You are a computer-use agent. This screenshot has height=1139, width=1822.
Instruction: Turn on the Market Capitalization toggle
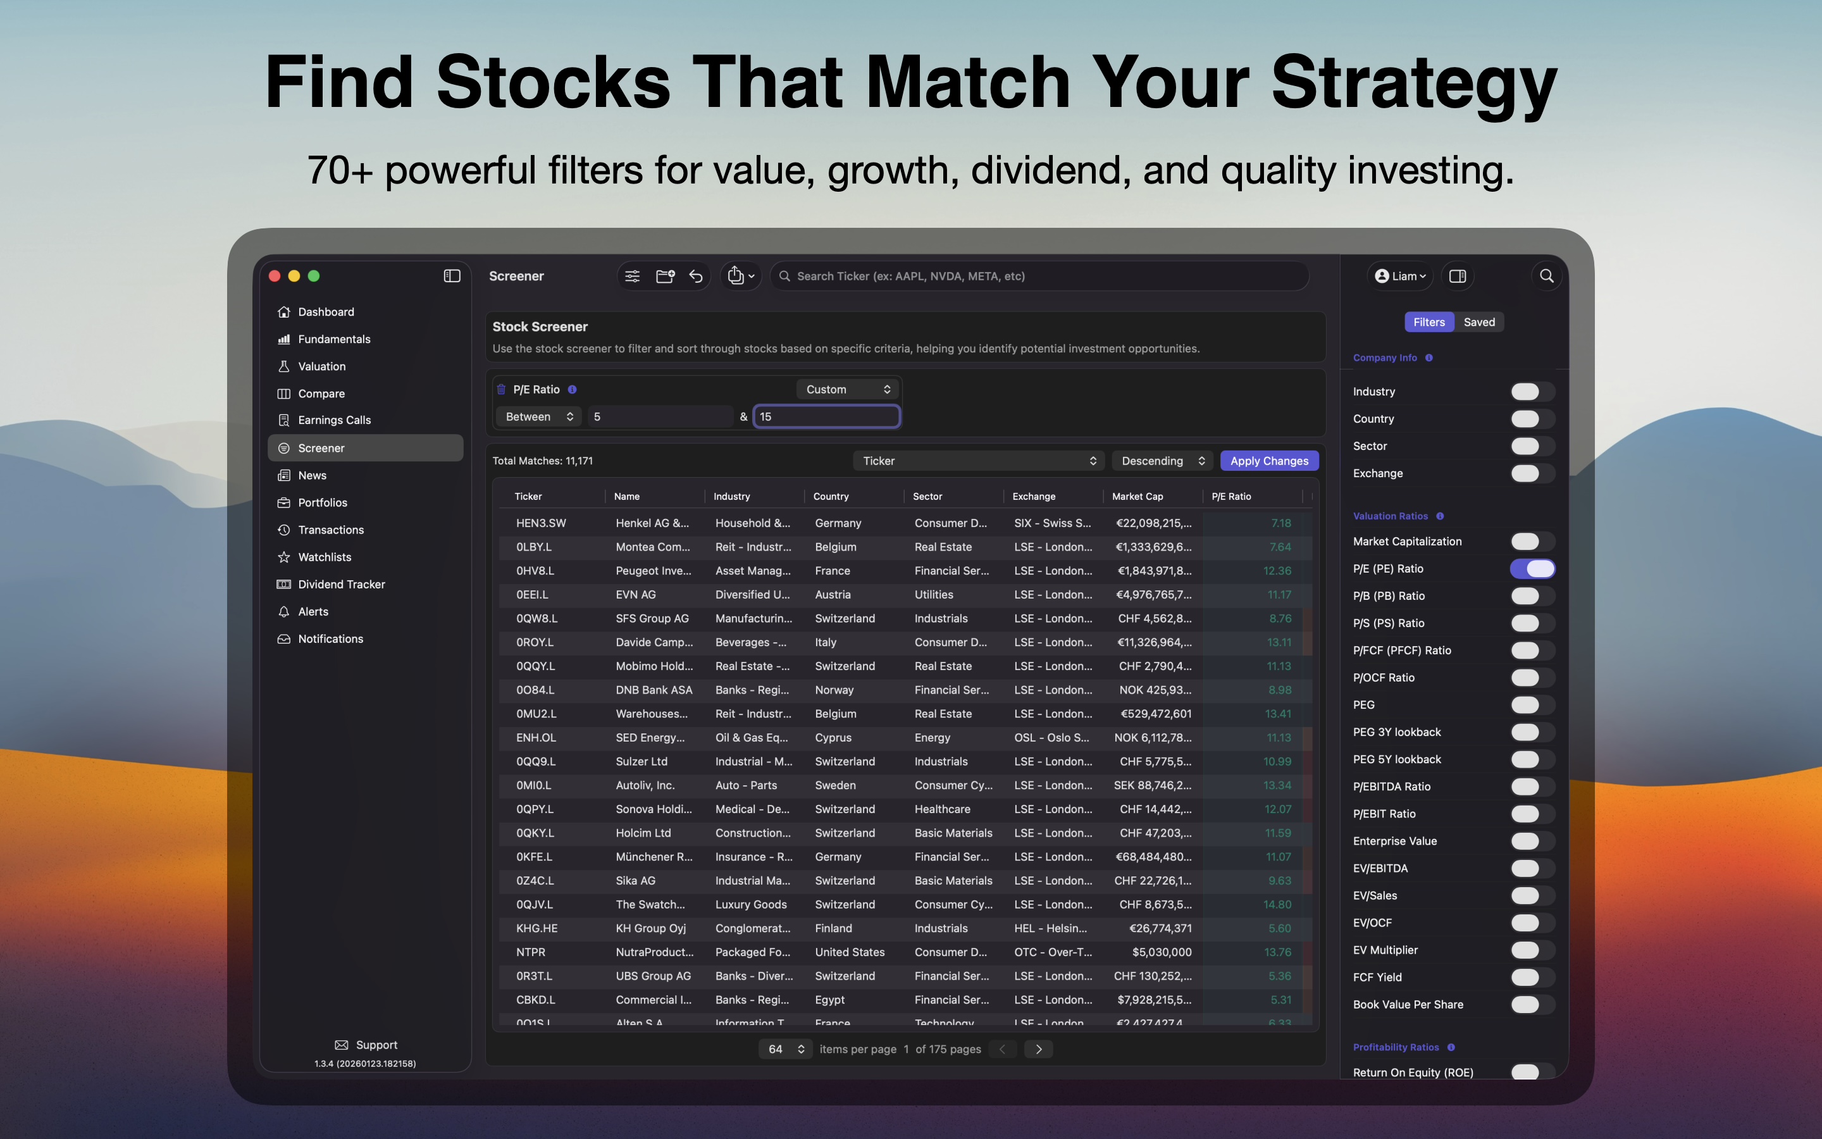click(x=1532, y=542)
